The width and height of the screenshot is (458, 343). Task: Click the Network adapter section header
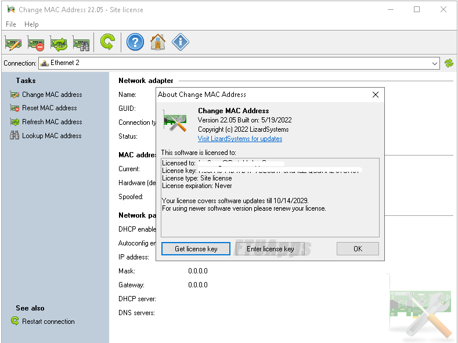146,81
